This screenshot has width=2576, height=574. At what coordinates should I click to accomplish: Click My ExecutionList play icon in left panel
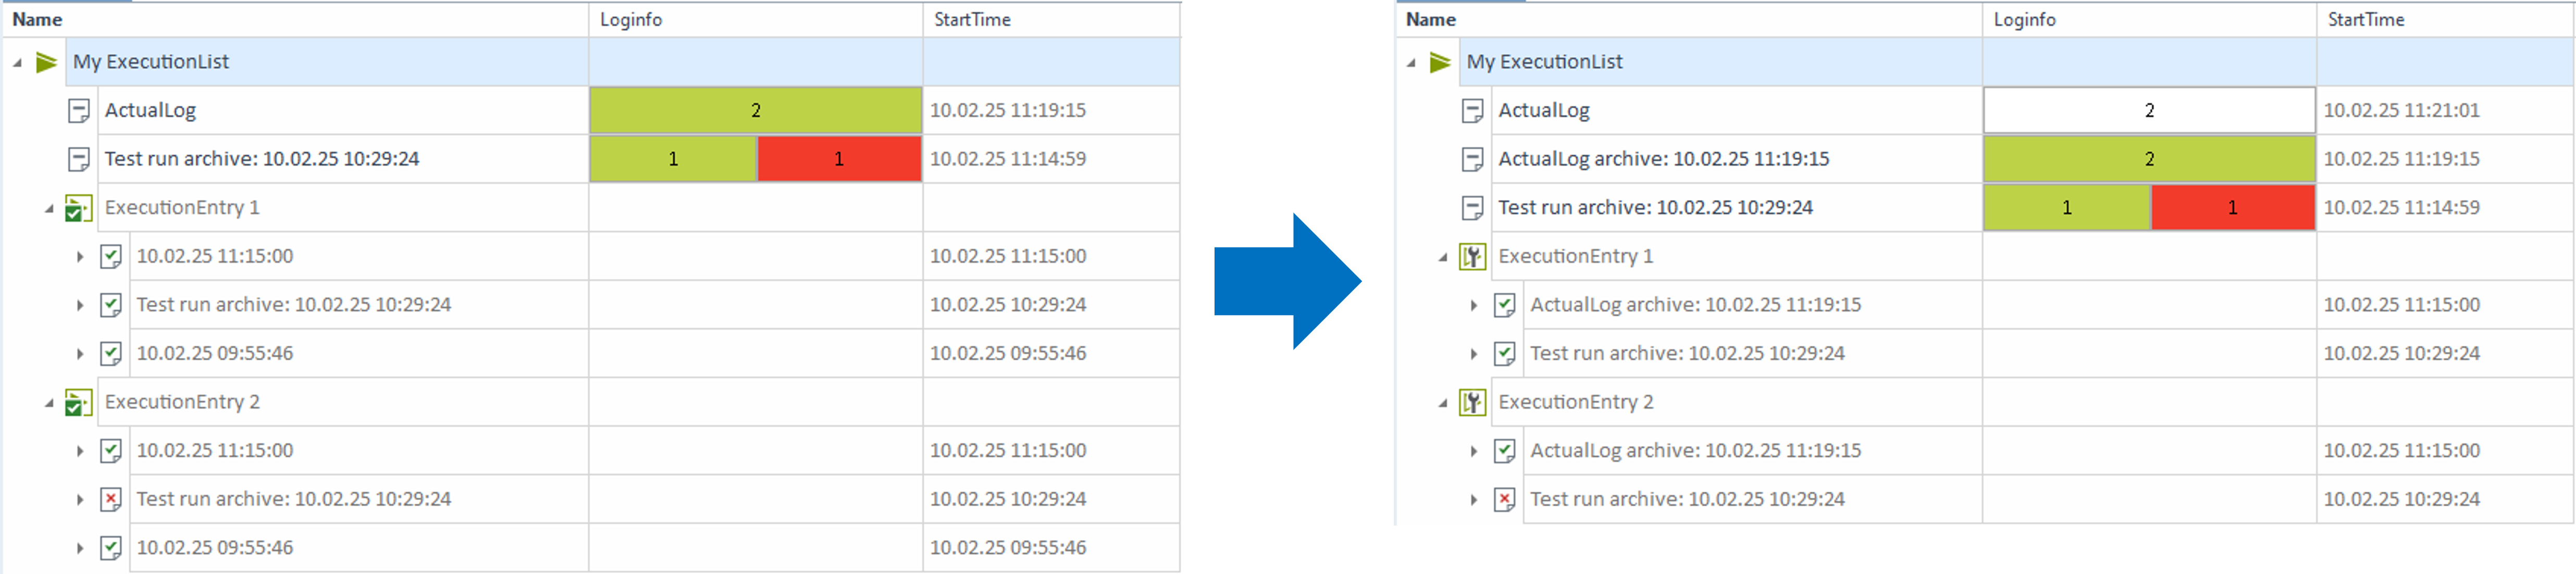pos(46,62)
